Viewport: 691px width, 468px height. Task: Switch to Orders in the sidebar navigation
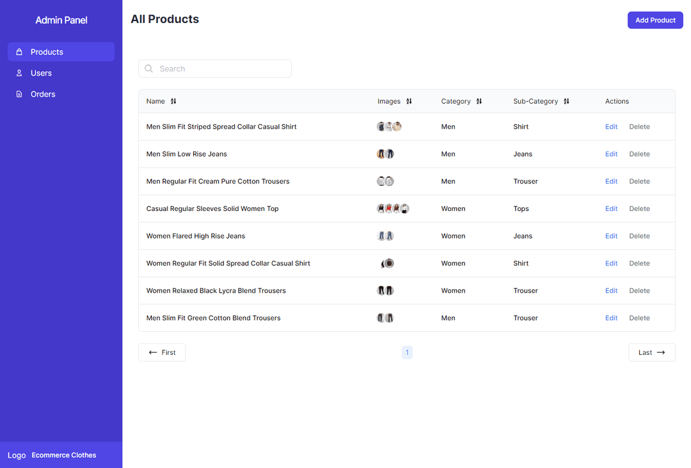coord(42,94)
